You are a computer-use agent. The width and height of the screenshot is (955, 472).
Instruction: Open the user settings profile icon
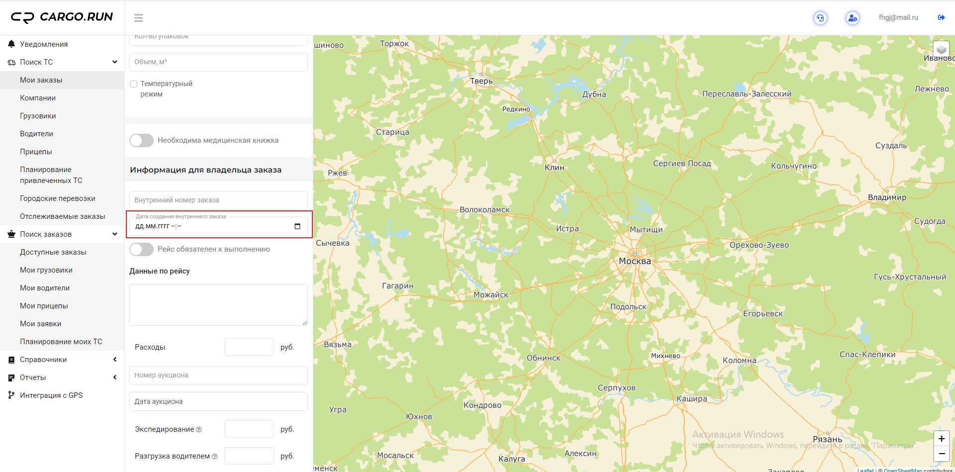[853, 18]
